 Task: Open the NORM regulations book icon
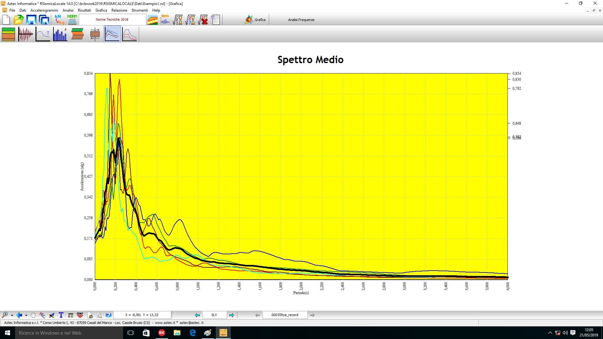72,19
